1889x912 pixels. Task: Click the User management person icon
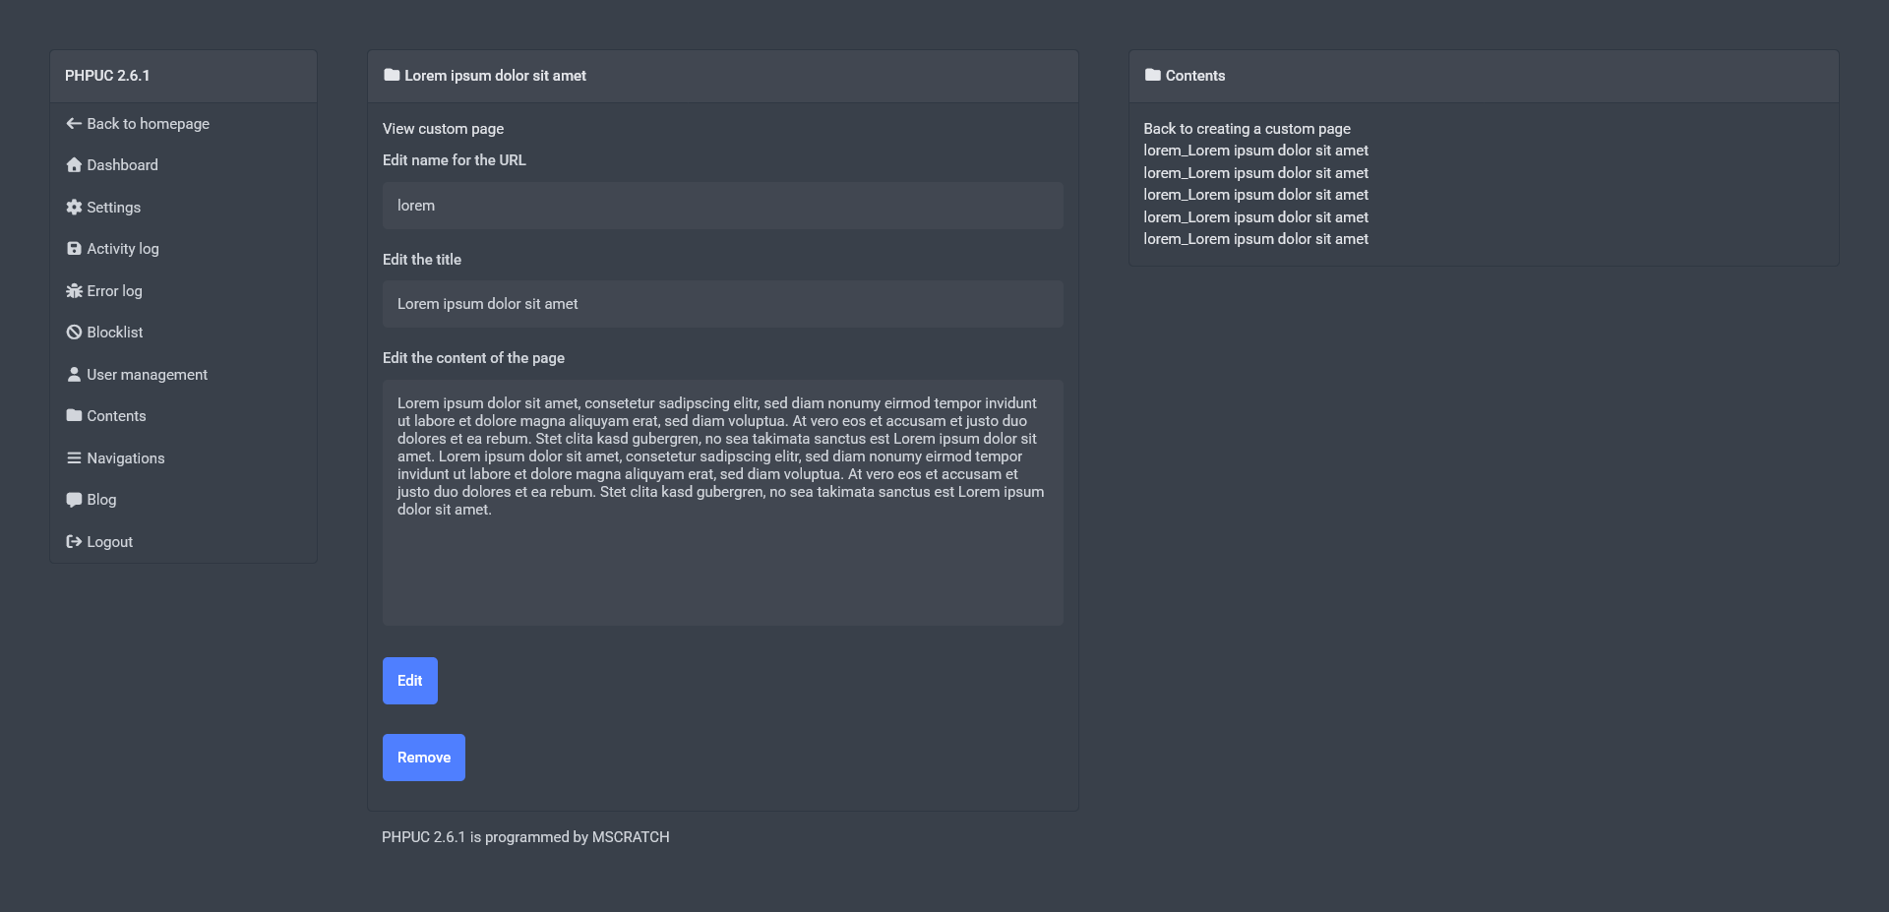[x=74, y=375]
